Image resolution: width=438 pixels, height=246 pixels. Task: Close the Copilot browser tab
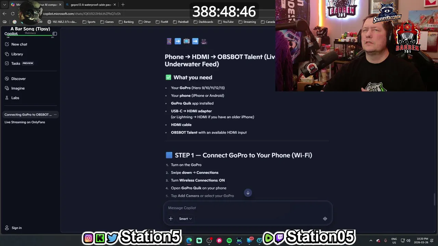[x=60, y=5]
